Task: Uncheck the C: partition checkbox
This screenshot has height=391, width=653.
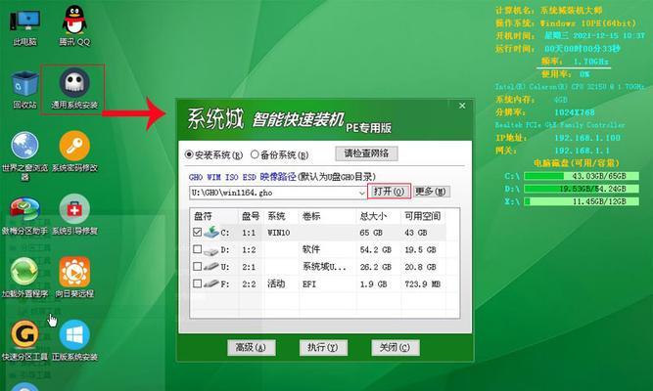Action: pos(198,232)
